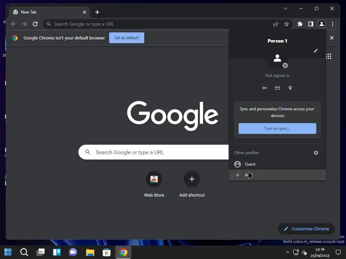Open the Windows Start menu
The height and width of the screenshot is (259, 346).
tap(8, 252)
